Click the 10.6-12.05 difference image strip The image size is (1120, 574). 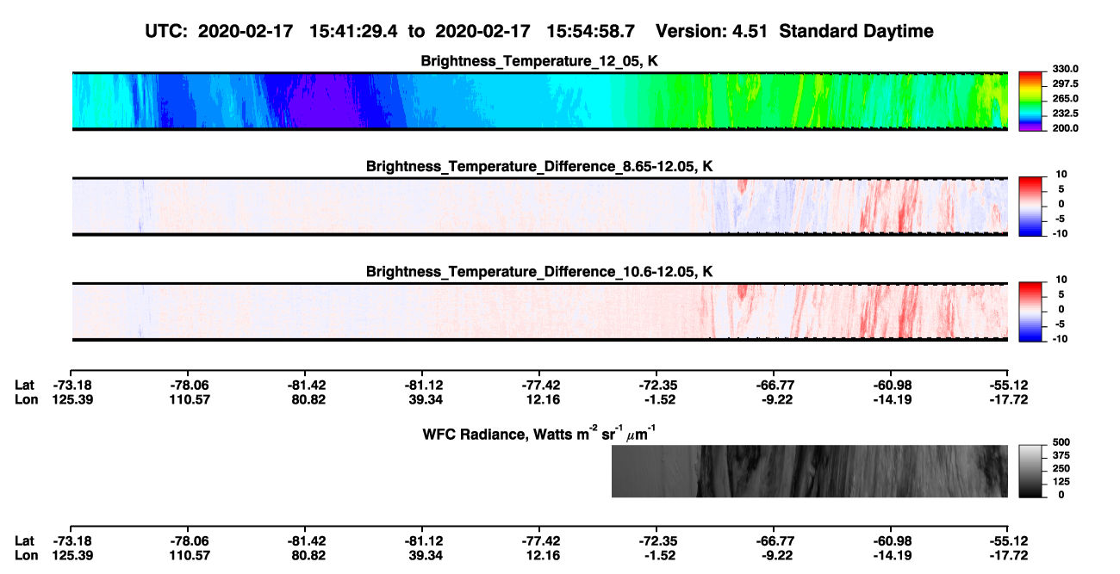539,312
